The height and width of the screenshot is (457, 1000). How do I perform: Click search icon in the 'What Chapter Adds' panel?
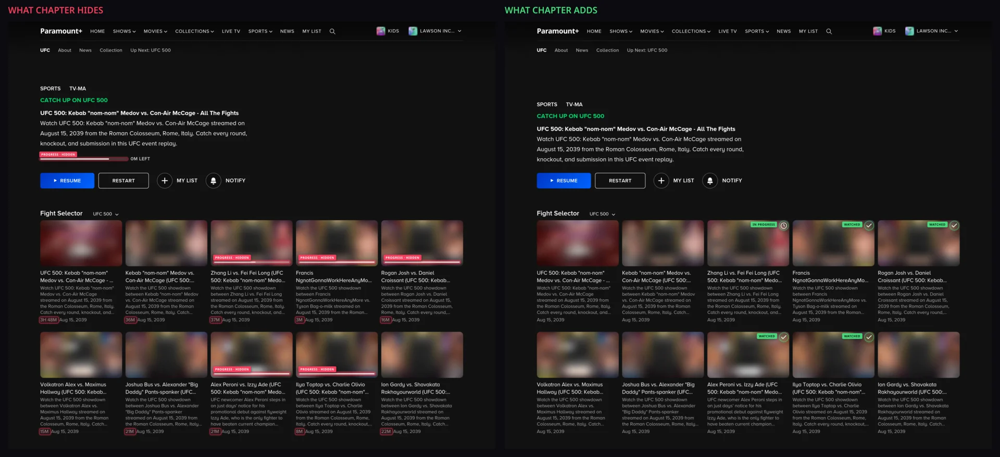[829, 31]
